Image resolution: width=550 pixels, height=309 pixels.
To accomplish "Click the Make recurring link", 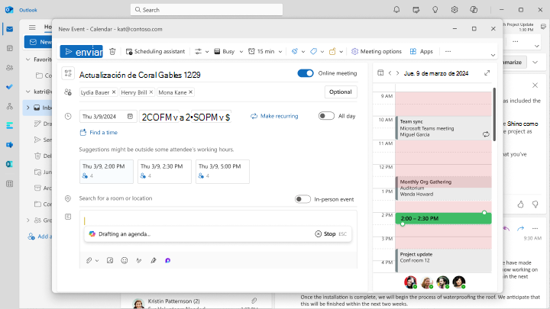I will 274,116.
